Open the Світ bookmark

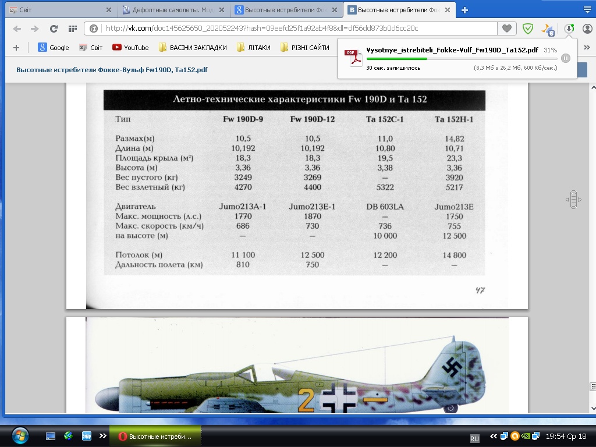91,48
